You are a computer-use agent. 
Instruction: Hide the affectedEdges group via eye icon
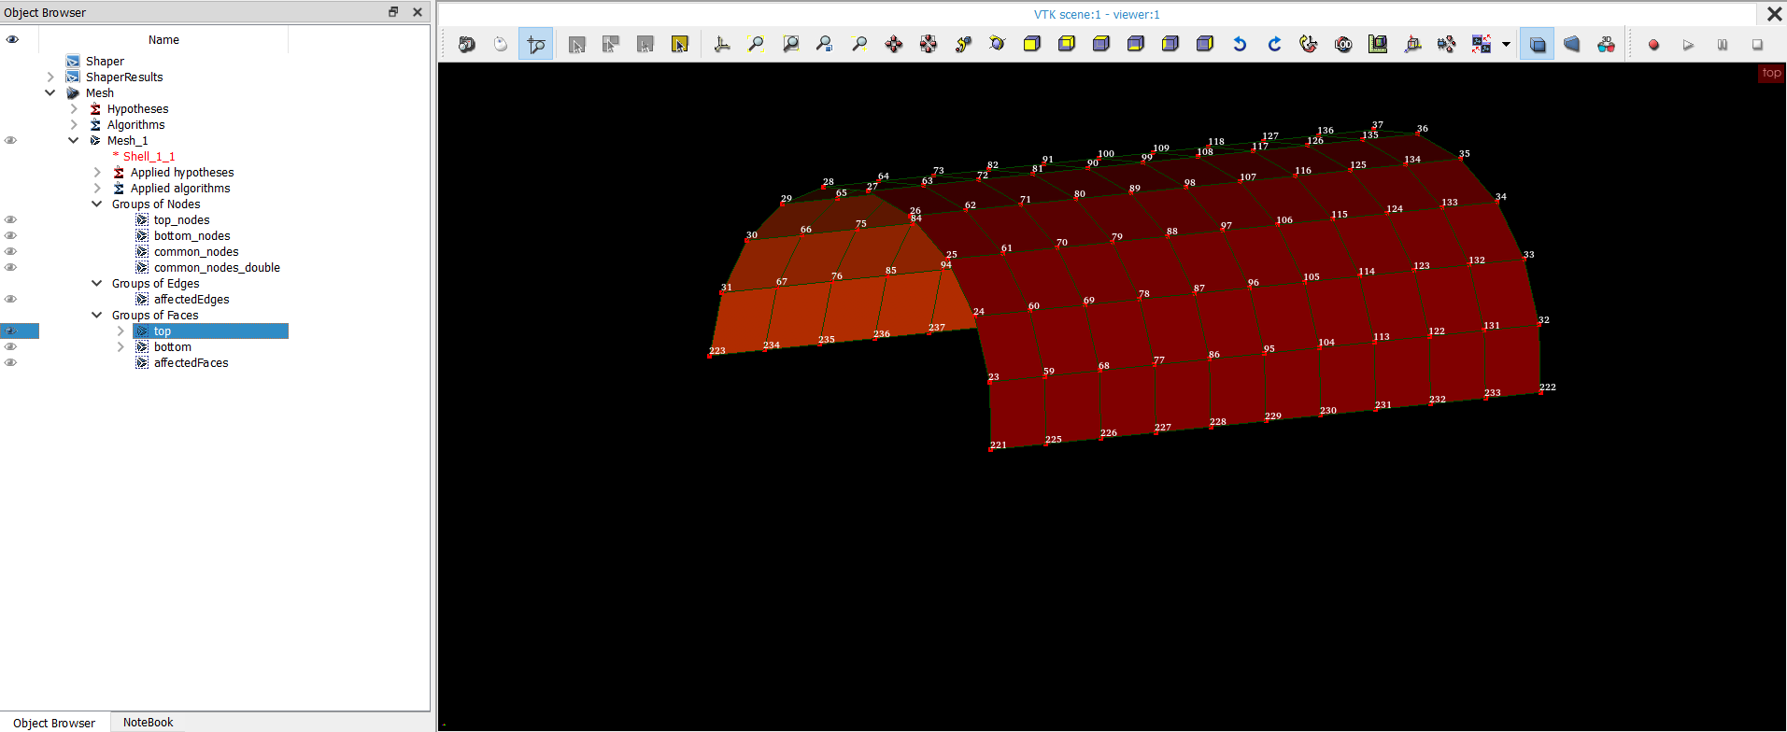11,300
